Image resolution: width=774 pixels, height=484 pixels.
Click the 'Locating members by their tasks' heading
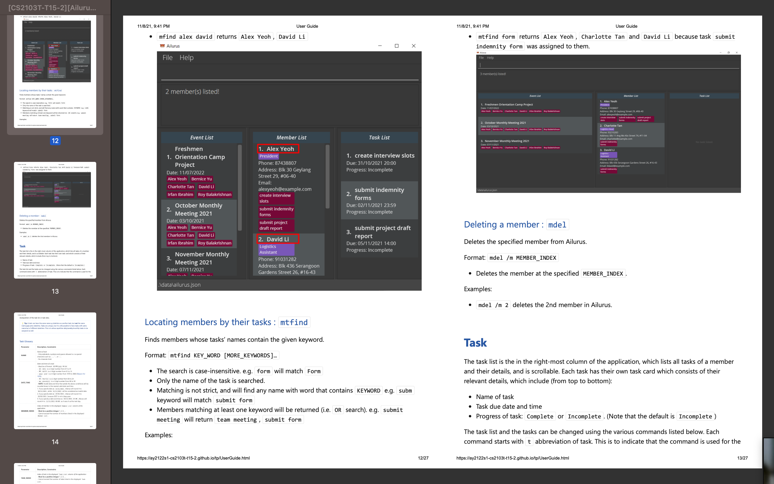point(227,322)
